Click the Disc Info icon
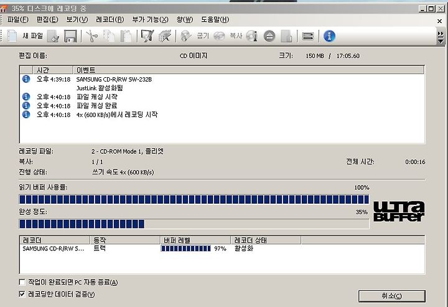This screenshot has height=307, width=448. click(x=252, y=36)
